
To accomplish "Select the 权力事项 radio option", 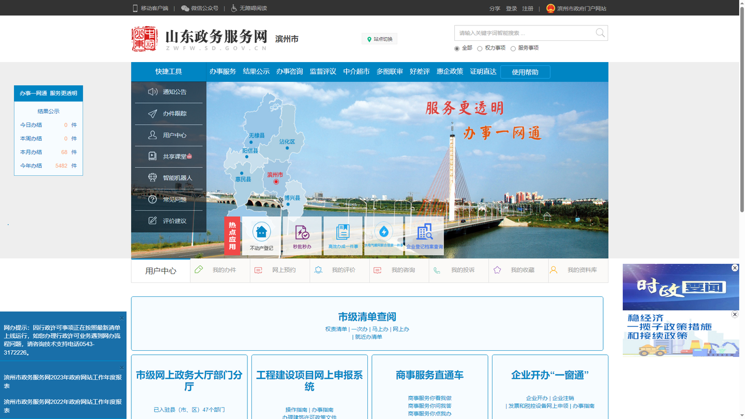I will tap(480, 49).
